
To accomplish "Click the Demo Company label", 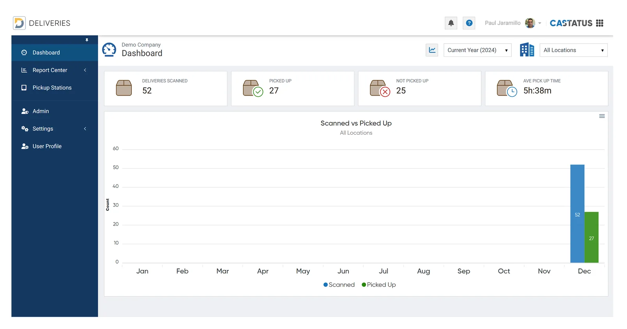I will tap(141, 45).
